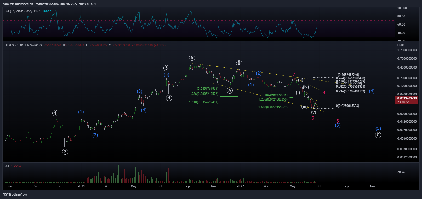Click the 200M volume axis label
Viewport: 422px width, 199px height.
401,172
